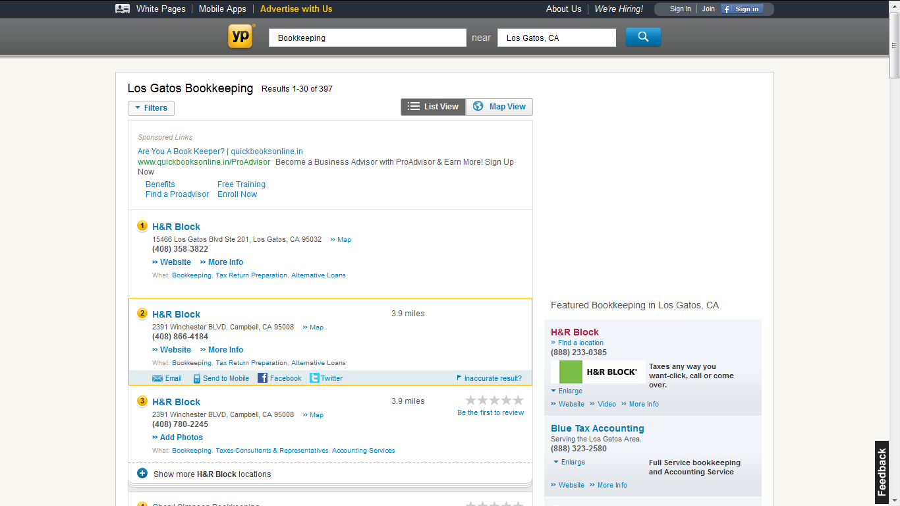Click the Facebook share icon
Viewport: 900px width, 506px height.
click(x=262, y=378)
